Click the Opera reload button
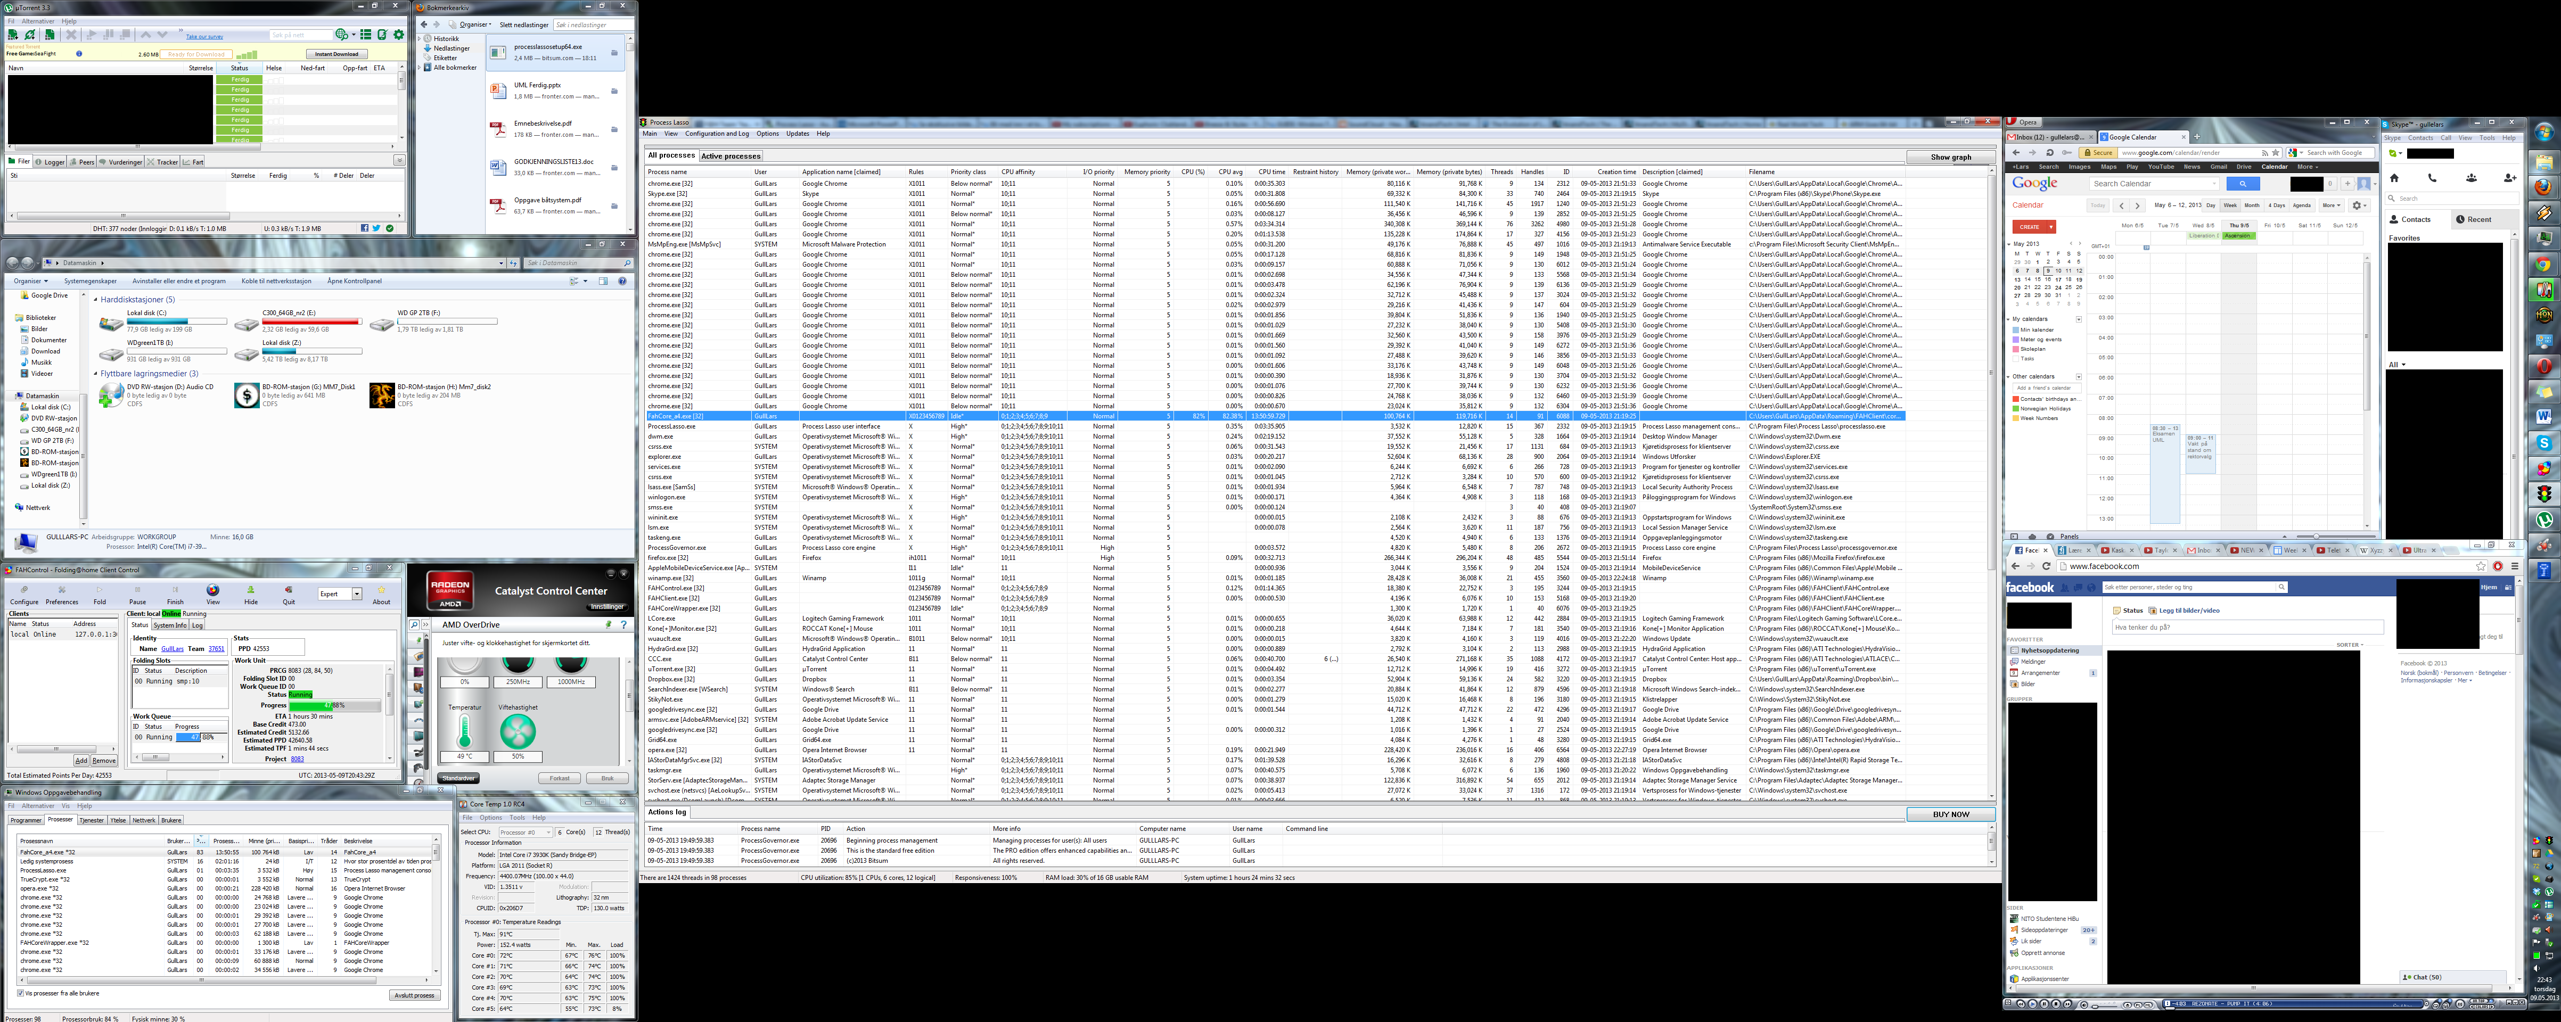This screenshot has height=1022, width=2561. 2050,153
